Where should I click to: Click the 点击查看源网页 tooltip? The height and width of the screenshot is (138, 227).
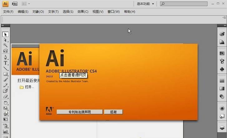(73, 75)
